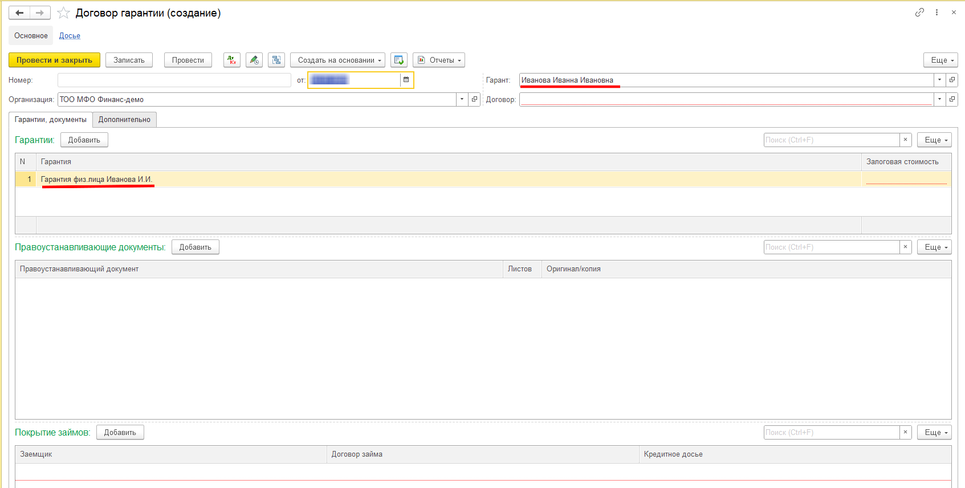Open the Досье link

coord(70,35)
